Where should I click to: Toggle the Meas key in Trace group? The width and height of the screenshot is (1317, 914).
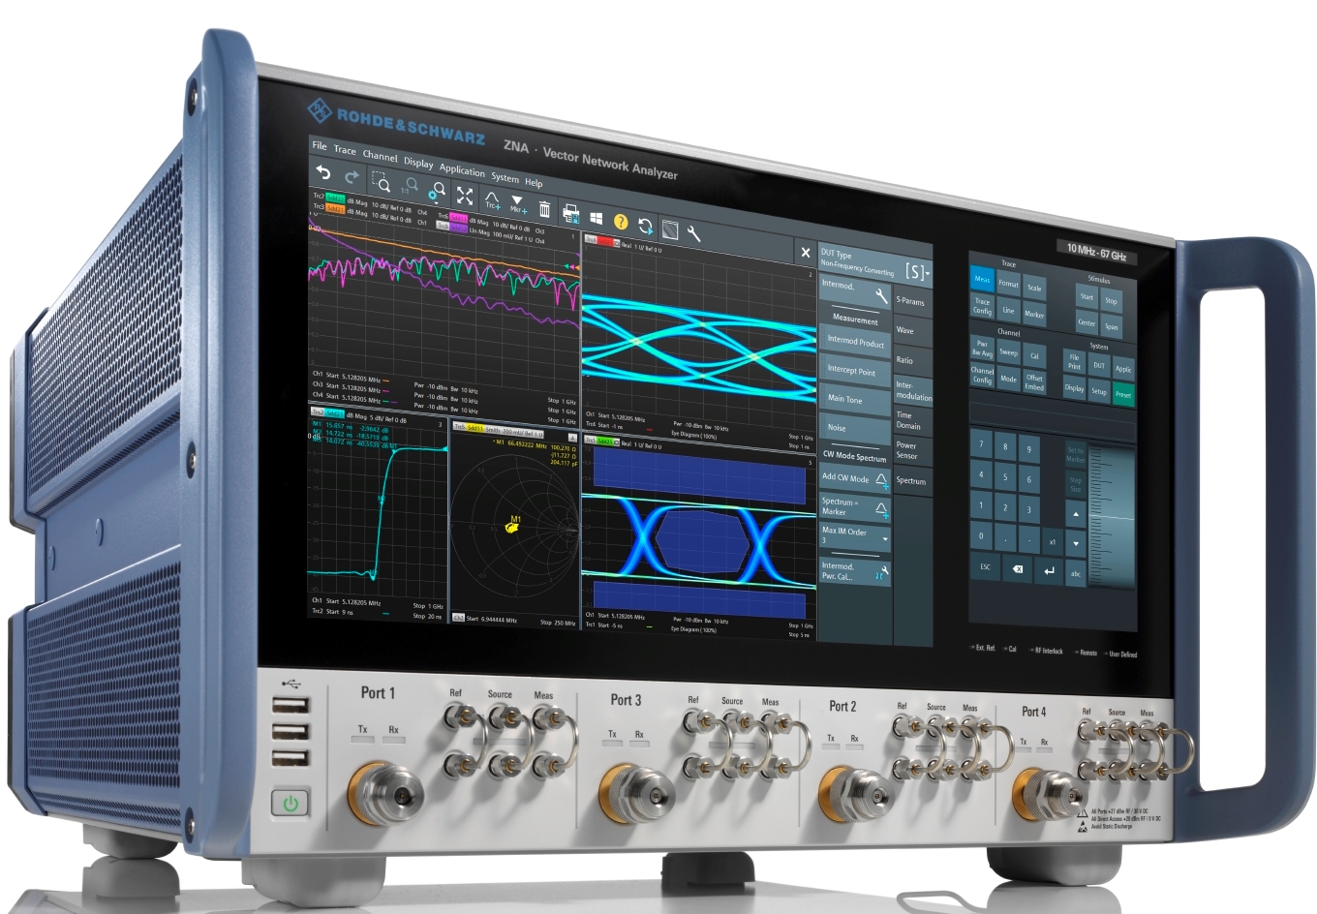point(982,279)
